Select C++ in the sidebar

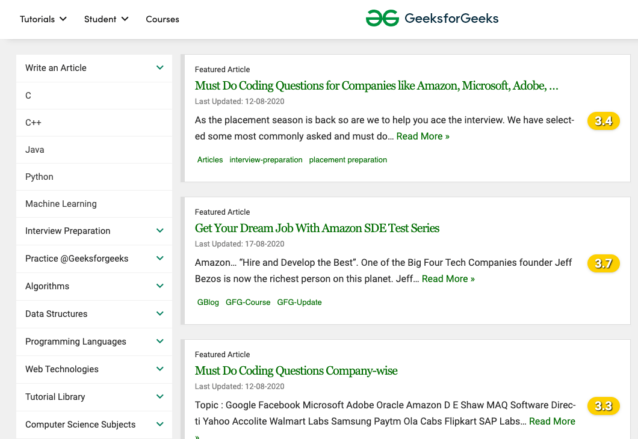(33, 123)
